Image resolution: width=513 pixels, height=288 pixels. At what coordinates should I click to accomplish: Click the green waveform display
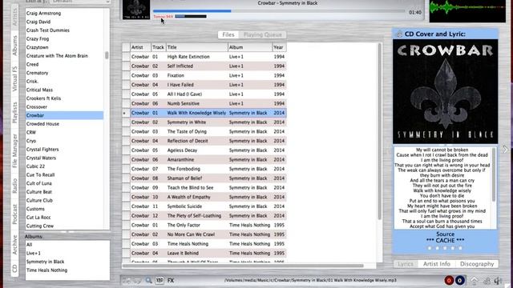click(467, 10)
